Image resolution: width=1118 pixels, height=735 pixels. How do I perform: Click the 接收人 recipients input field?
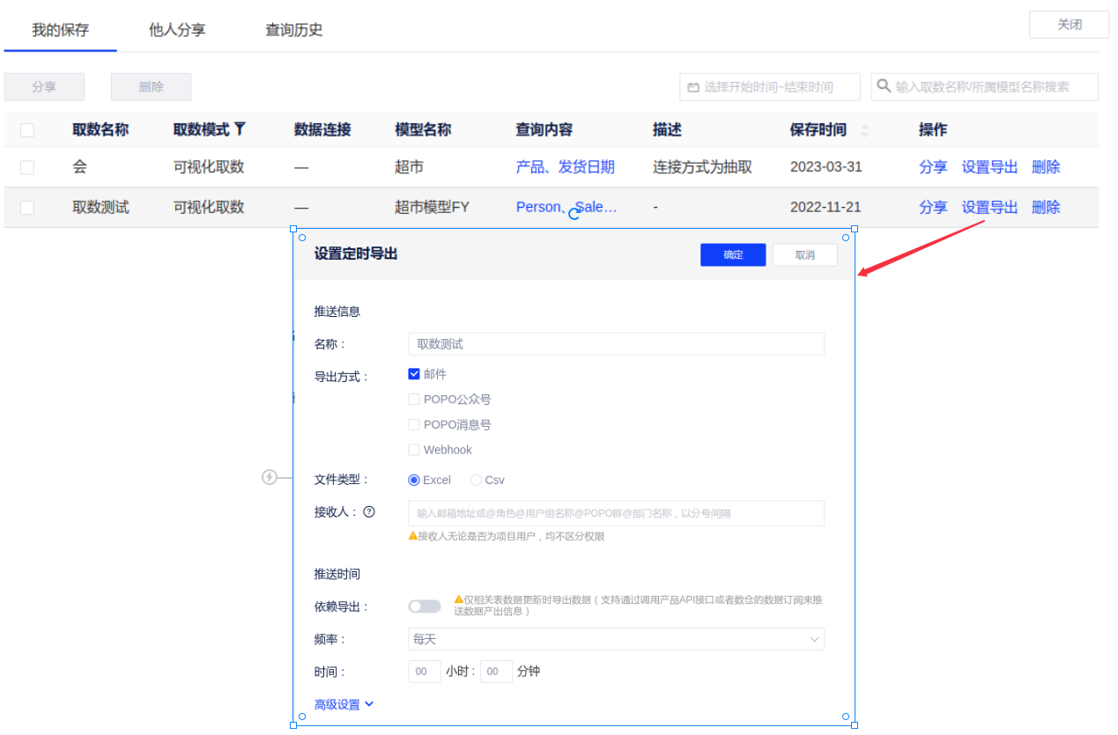616,513
